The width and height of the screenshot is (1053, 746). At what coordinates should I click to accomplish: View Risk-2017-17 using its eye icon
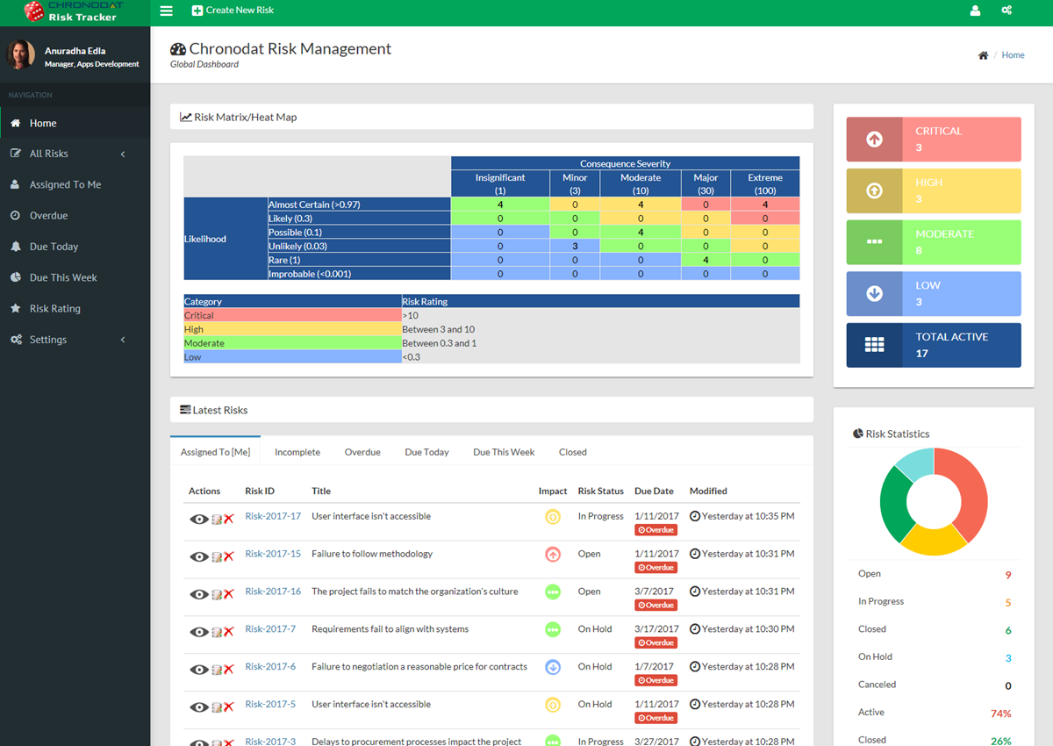coord(199,519)
